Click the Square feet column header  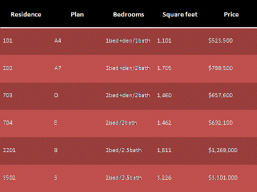(180, 14)
